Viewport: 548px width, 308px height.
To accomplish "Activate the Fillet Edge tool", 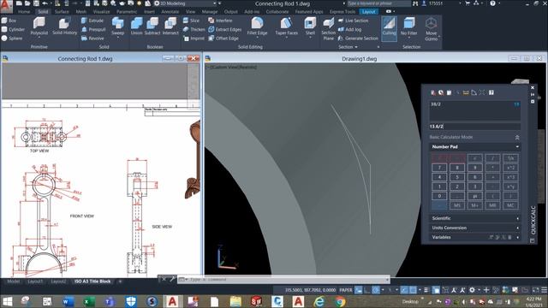I will (257, 27).
